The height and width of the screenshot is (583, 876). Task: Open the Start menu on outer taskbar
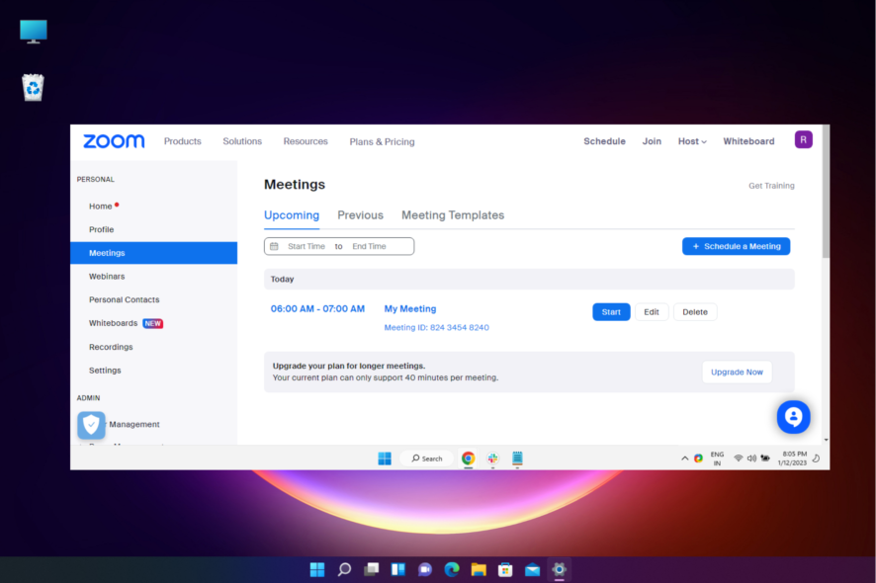(317, 569)
